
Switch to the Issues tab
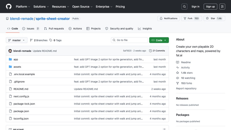click(x=31, y=29)
